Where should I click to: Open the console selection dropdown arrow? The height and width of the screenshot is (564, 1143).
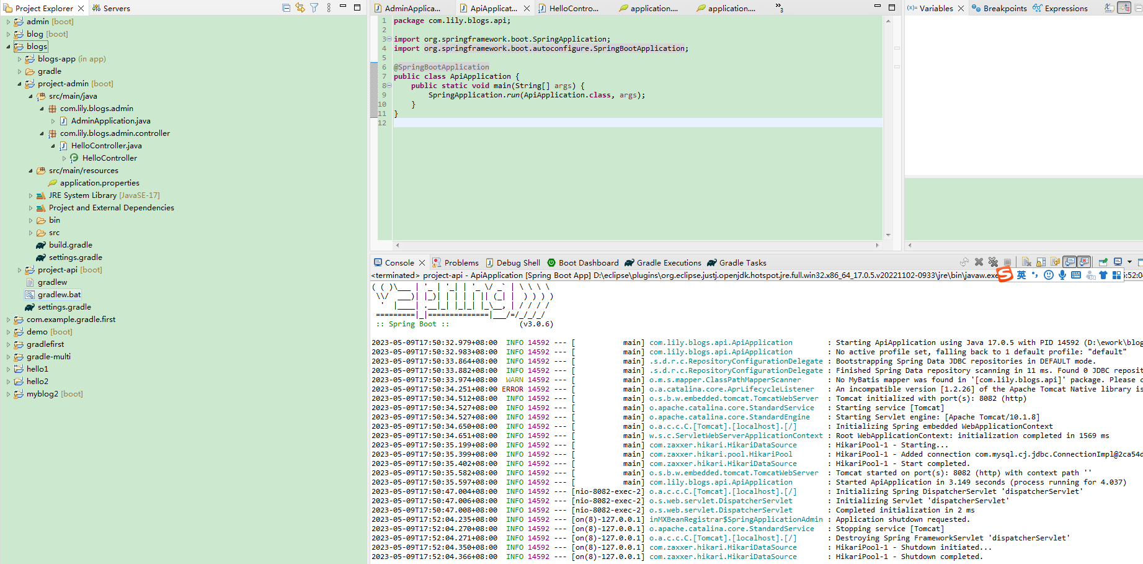tap(1129, 262)
